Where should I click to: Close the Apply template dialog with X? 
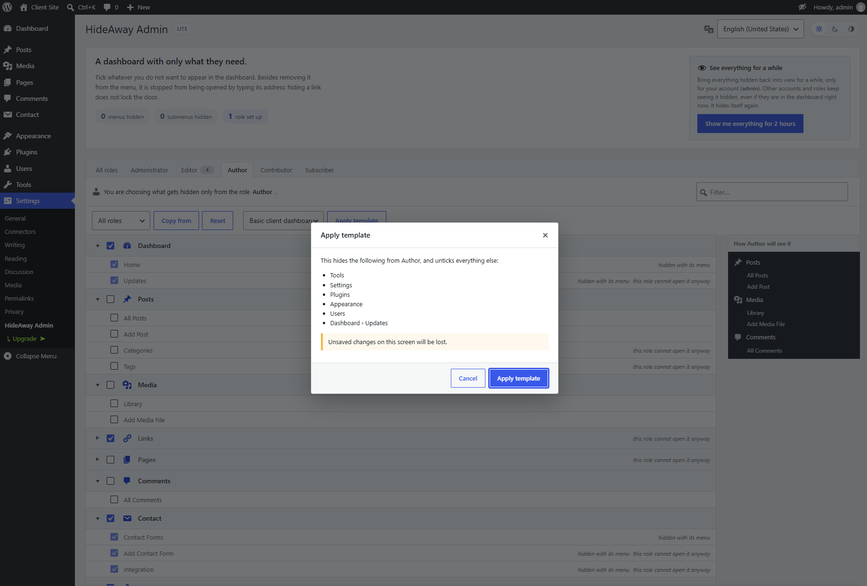pyautogui.click(x=545, y=235)
